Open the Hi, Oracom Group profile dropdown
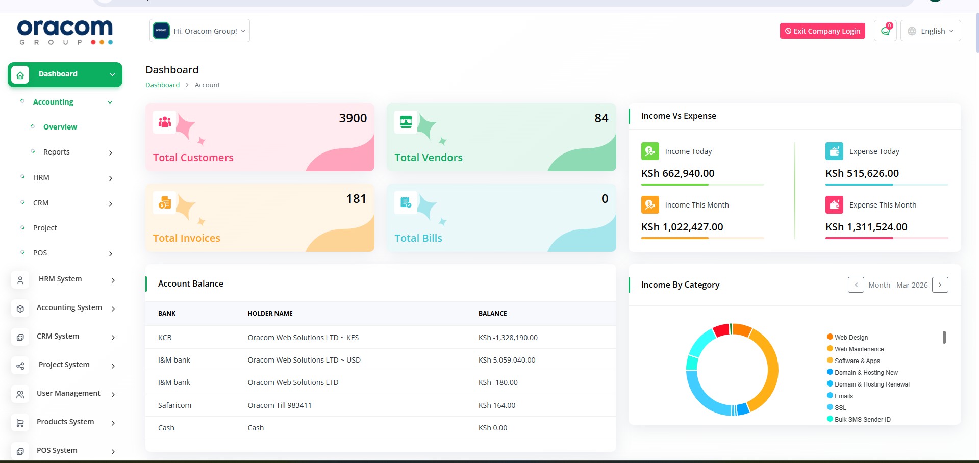The image size is (979, 463). click(x=199, y=31)
